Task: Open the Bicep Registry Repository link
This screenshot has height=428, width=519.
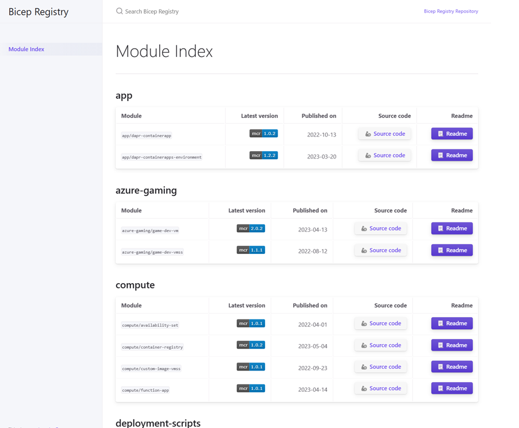Action: (451, 11)
